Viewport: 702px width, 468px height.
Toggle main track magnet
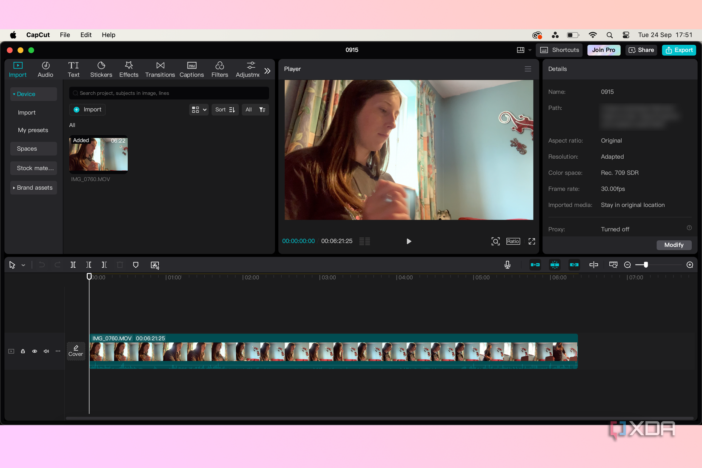[x=535, y=265]
